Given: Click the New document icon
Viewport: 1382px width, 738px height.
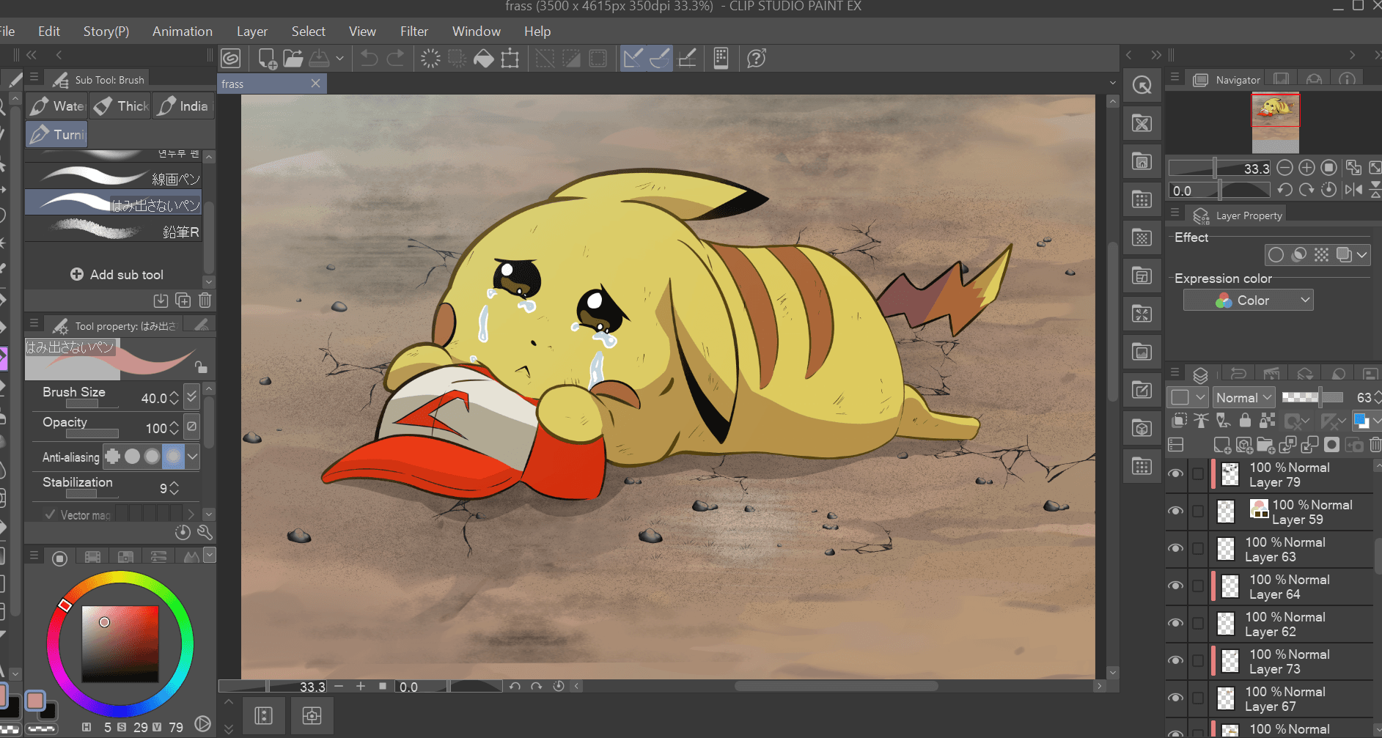Looking at the screenshot, I should pyautogui.click(x=268, y=59).
